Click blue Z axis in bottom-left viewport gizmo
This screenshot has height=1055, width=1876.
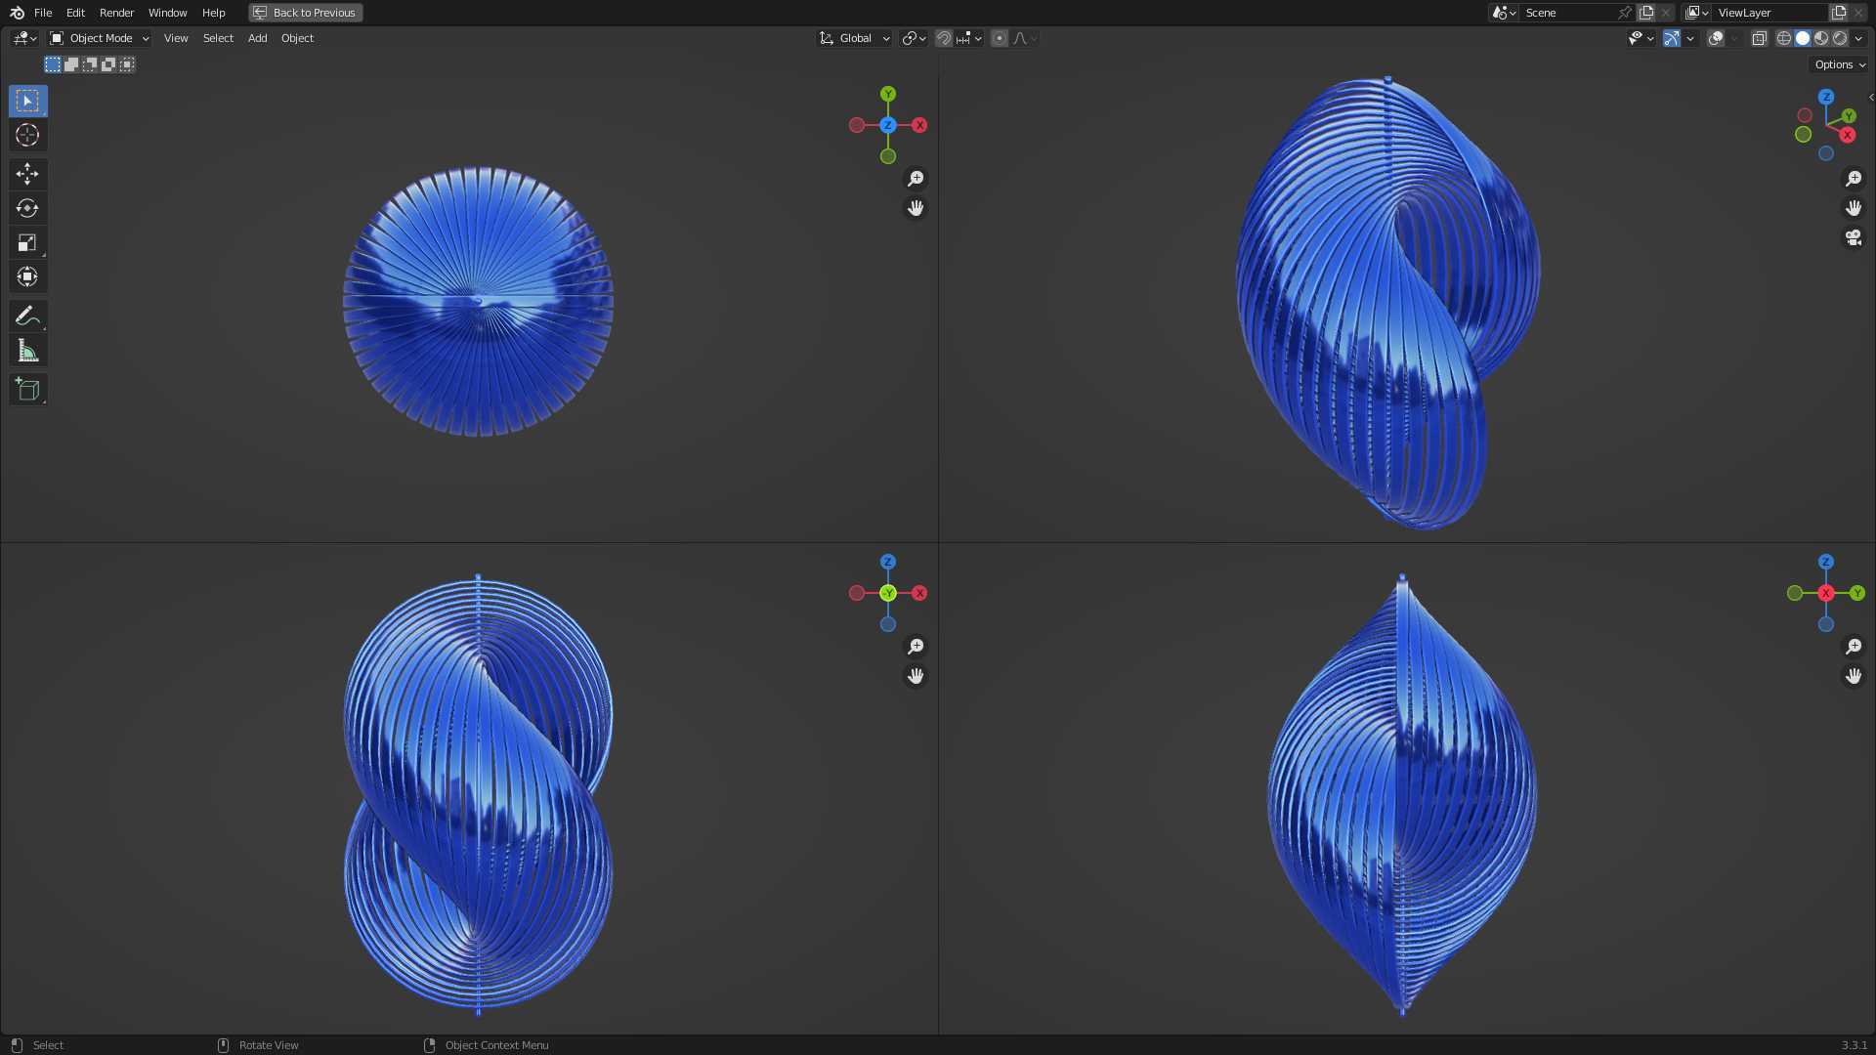coord(888,562)
